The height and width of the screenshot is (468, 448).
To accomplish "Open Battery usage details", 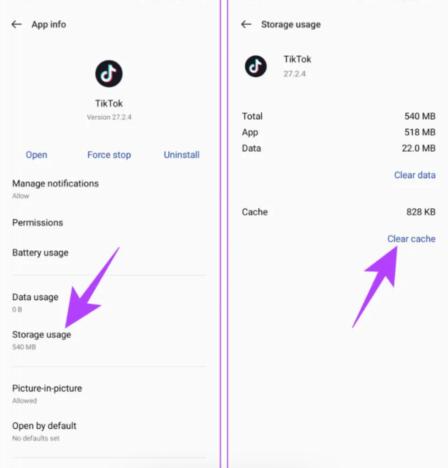I will 40,253.
